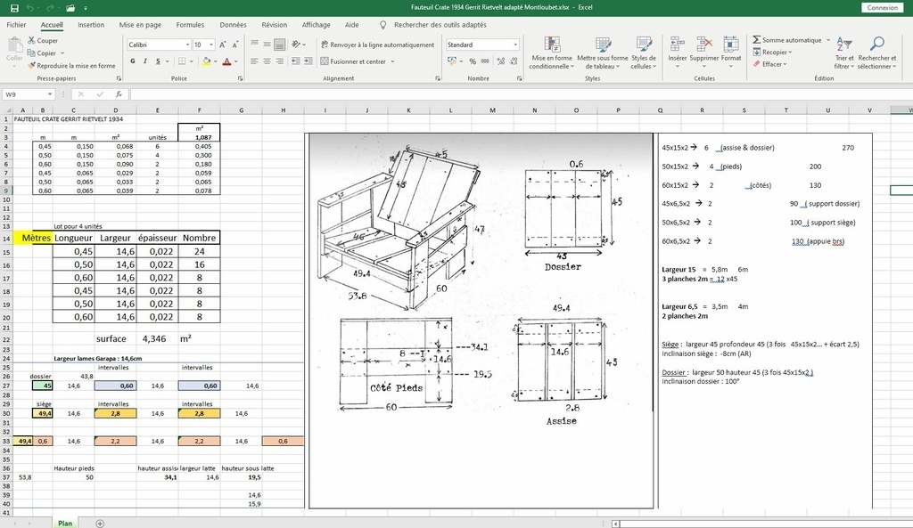Screen dimensions: 913x528
Task: Click the yellow fill color button
Action: pos(206,61)
